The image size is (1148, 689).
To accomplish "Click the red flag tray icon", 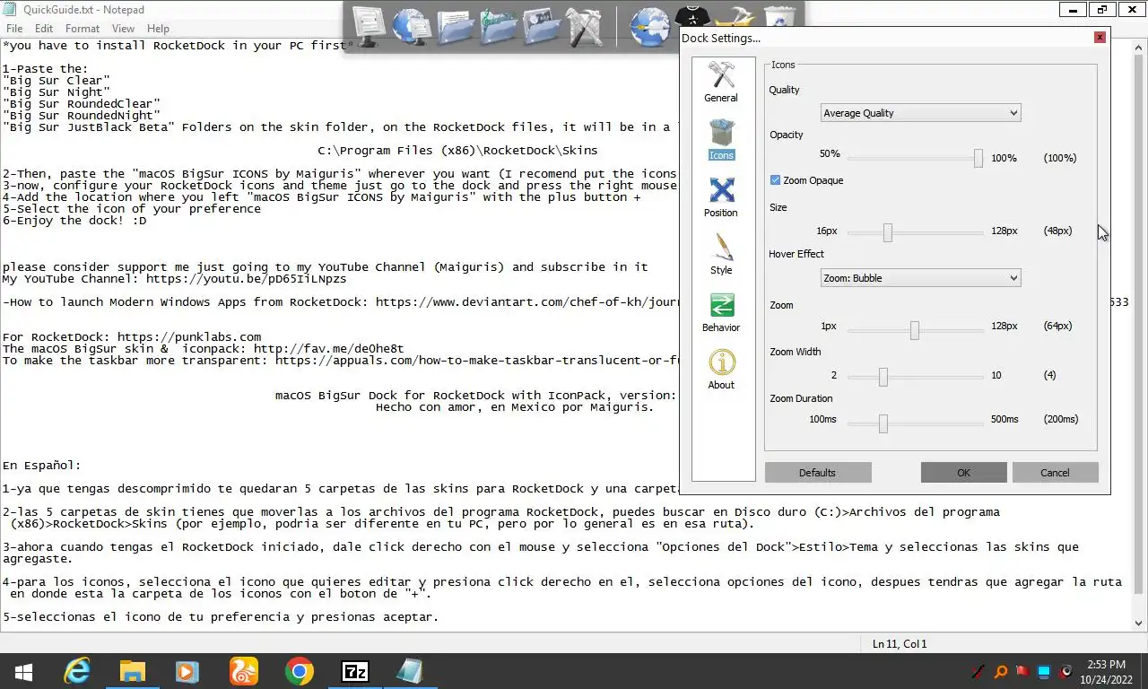I will click(x=1022, y=671).
